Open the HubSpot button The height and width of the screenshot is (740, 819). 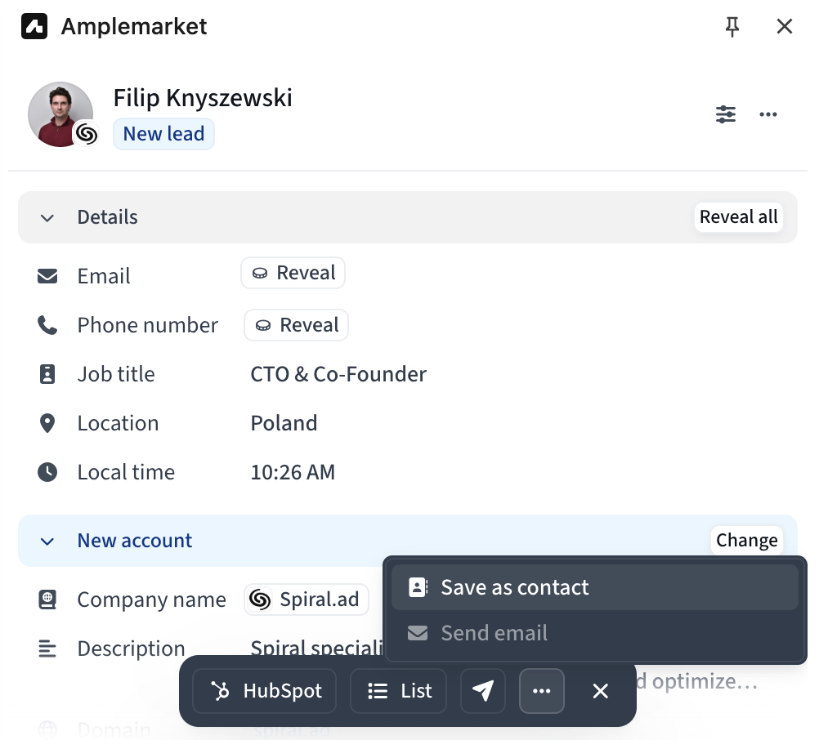(264, 690)
